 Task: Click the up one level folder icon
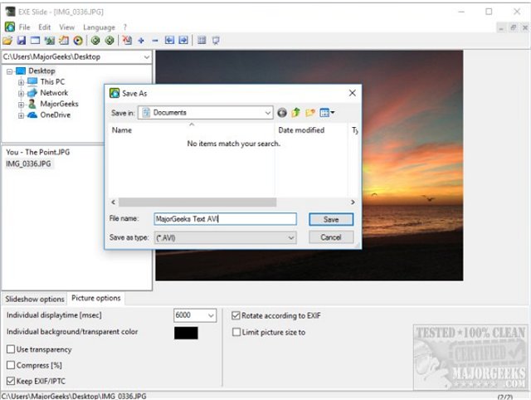click(296, 112)
